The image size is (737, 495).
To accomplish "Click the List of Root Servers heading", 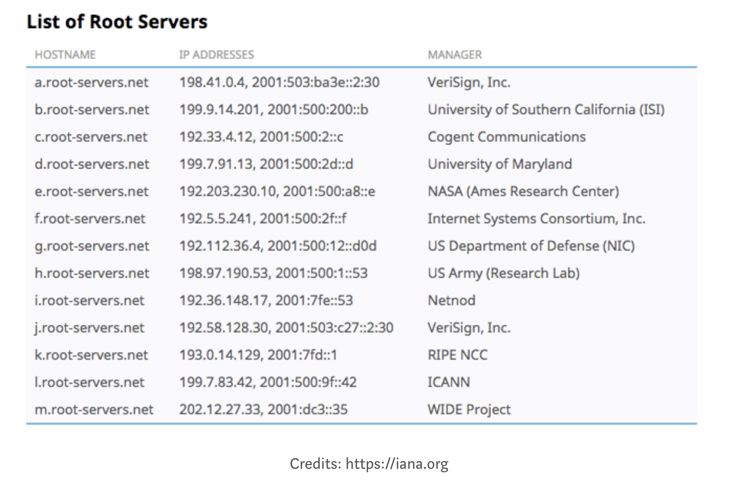I will click(x=117, y=21).
